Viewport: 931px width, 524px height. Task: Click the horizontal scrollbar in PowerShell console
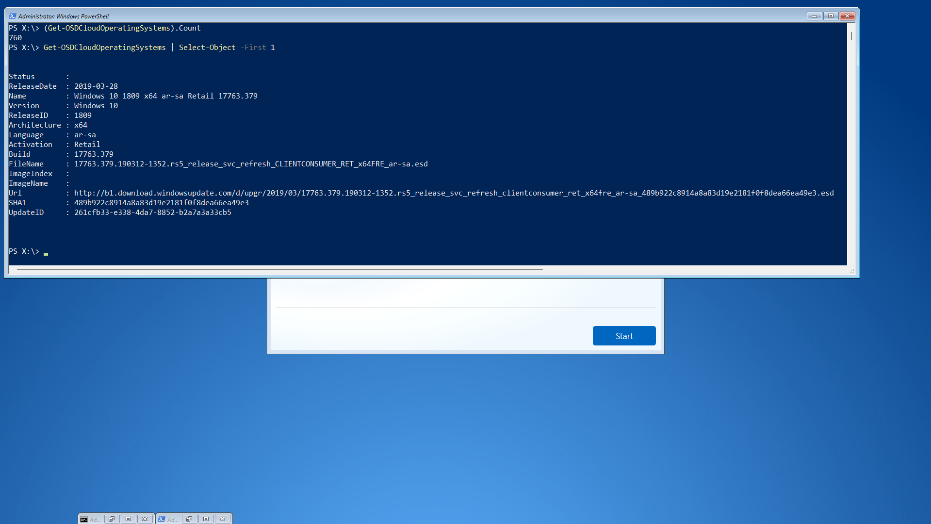click(279, 269)
